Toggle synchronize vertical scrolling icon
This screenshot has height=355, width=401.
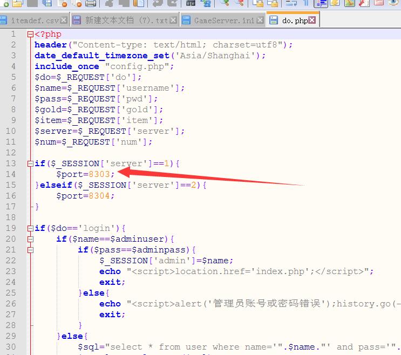tap(258, 3)
